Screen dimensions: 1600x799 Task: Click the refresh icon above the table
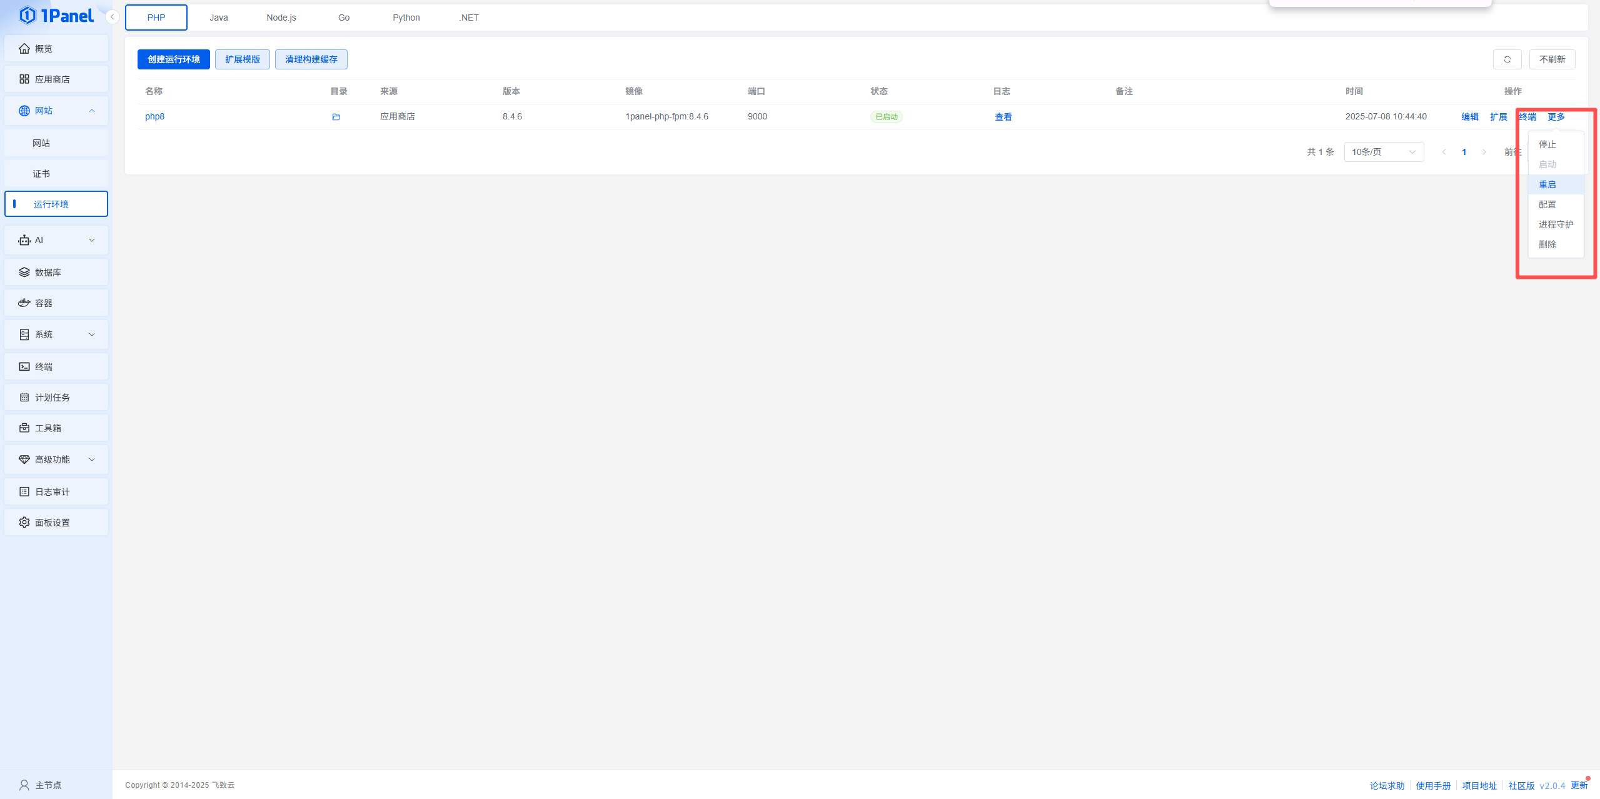click(1507, 59)
